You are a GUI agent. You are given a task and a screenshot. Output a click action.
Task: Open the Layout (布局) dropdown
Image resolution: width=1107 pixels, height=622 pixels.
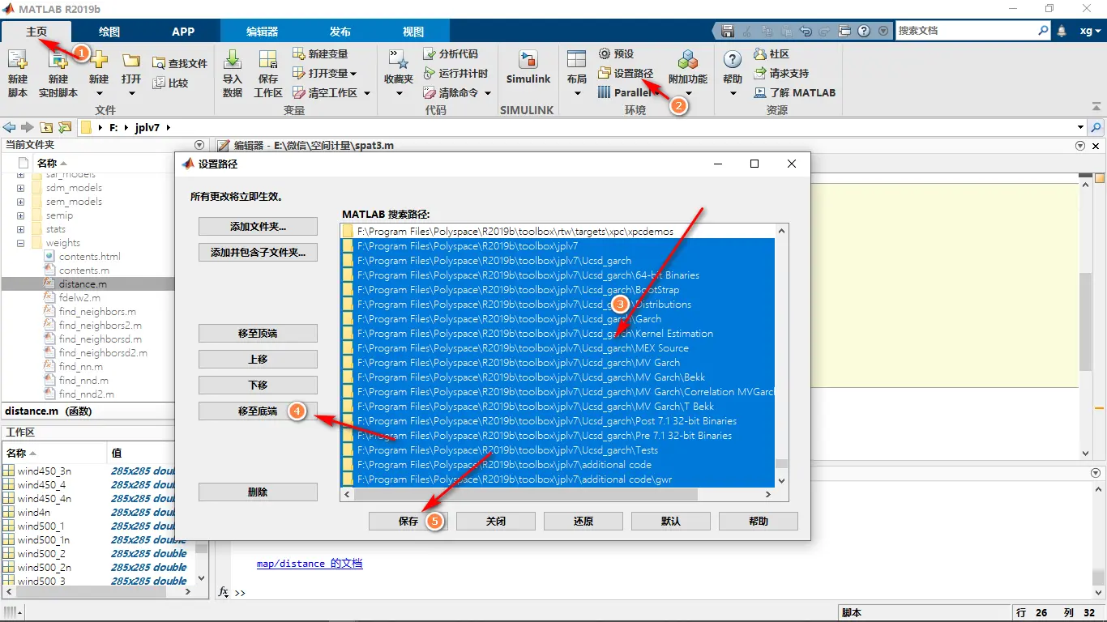tap(577, 94)
